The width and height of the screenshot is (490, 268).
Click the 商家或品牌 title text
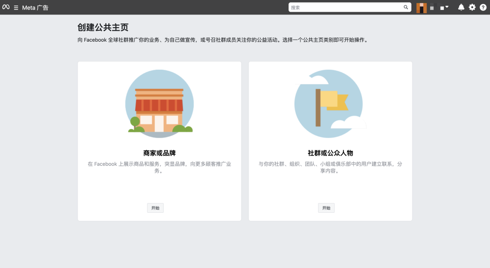pyautogui.click(x=159, y=153)
